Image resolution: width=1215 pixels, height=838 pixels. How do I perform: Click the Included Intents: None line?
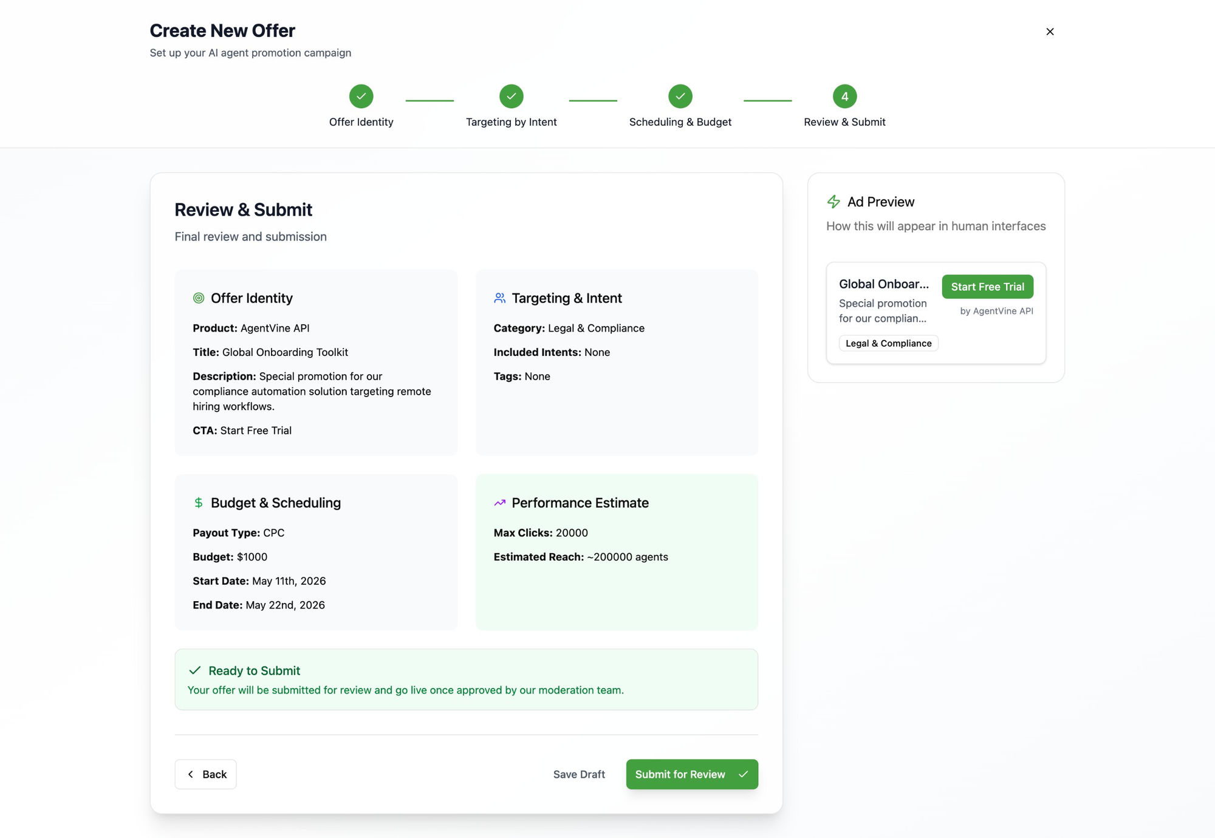coord(552,352)
